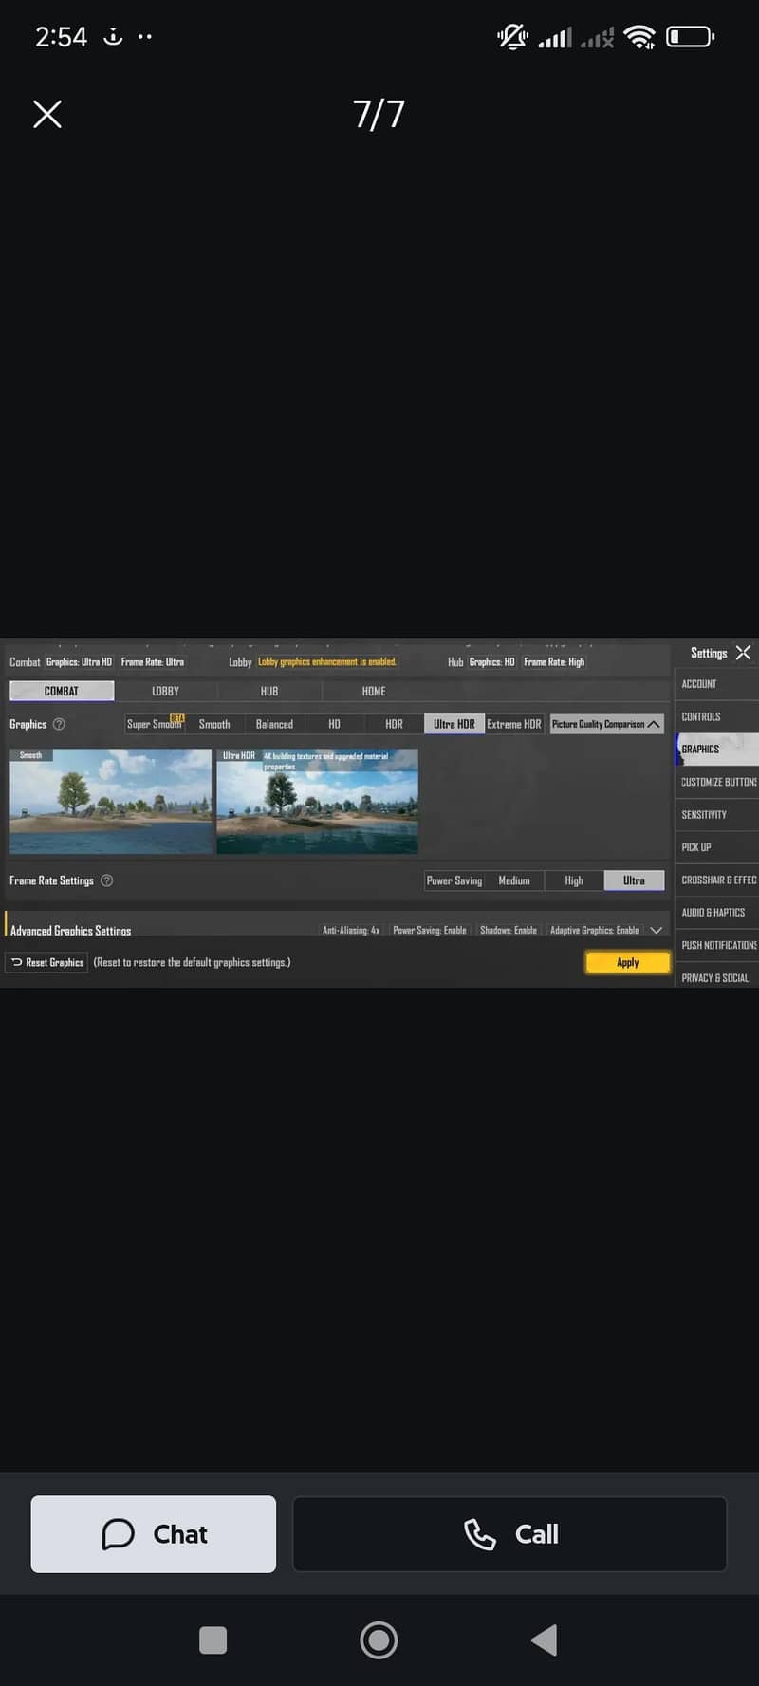Expand Advanced Graphics Settings chevron

point(656,930)
